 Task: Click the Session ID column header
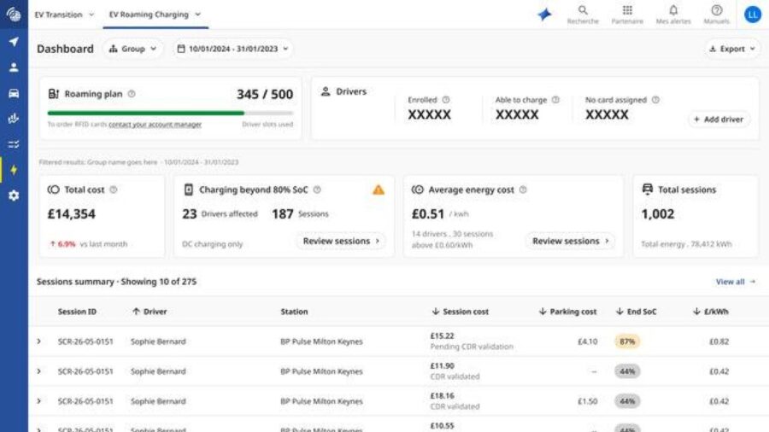pyautogui.click(x=77, y=311)
